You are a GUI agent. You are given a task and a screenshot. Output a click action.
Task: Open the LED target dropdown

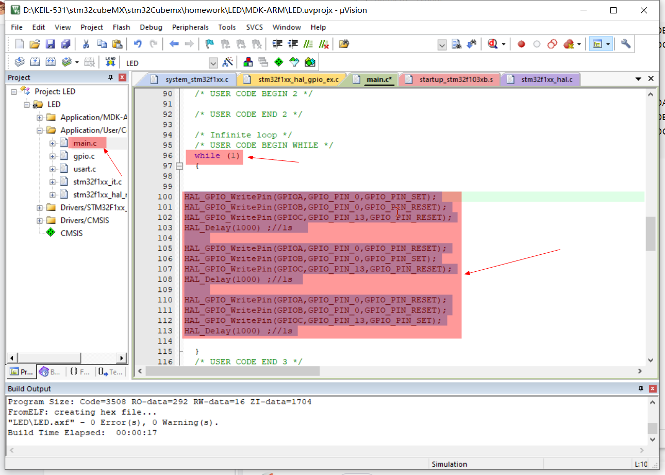click(213, 63)
